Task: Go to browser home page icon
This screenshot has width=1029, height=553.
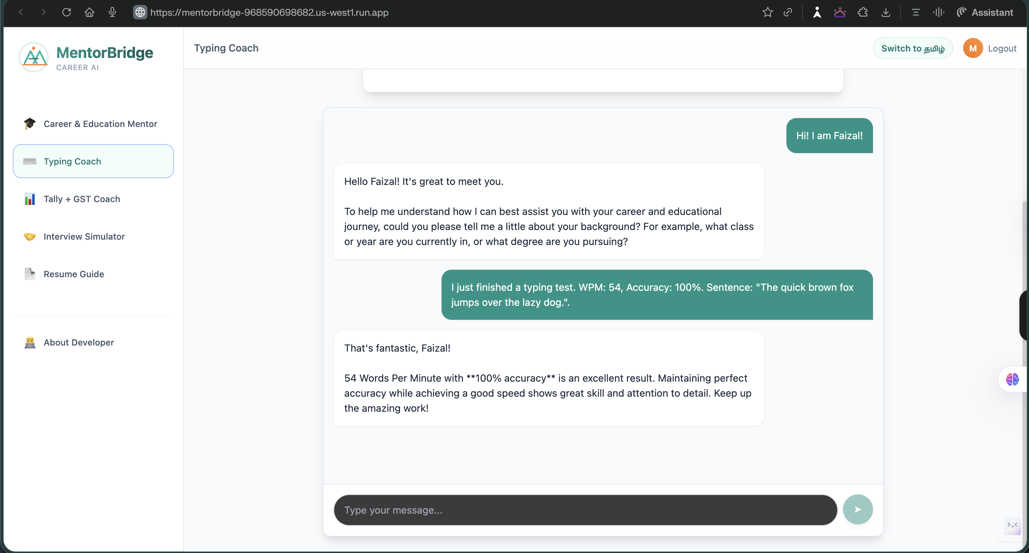Action: click(x=89, y=13)
